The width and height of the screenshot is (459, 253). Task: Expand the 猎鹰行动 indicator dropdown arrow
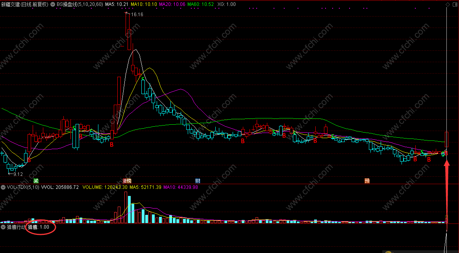3,227
